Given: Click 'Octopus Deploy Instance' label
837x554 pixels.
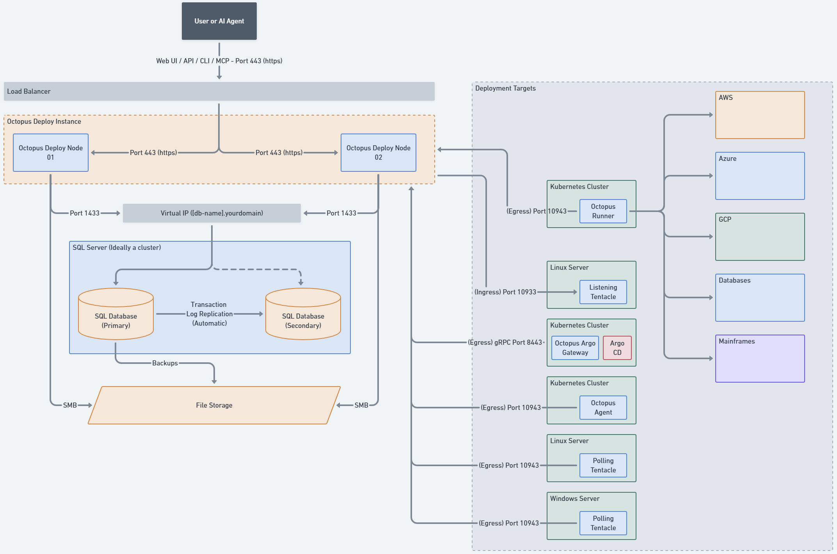Looking at the screenshot, I should [x=44, y=121].
